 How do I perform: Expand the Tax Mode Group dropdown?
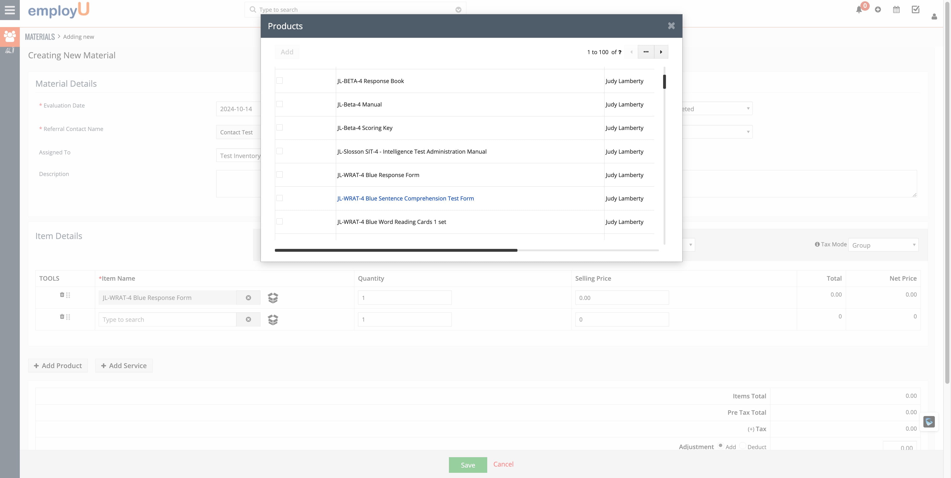[883, 245]
